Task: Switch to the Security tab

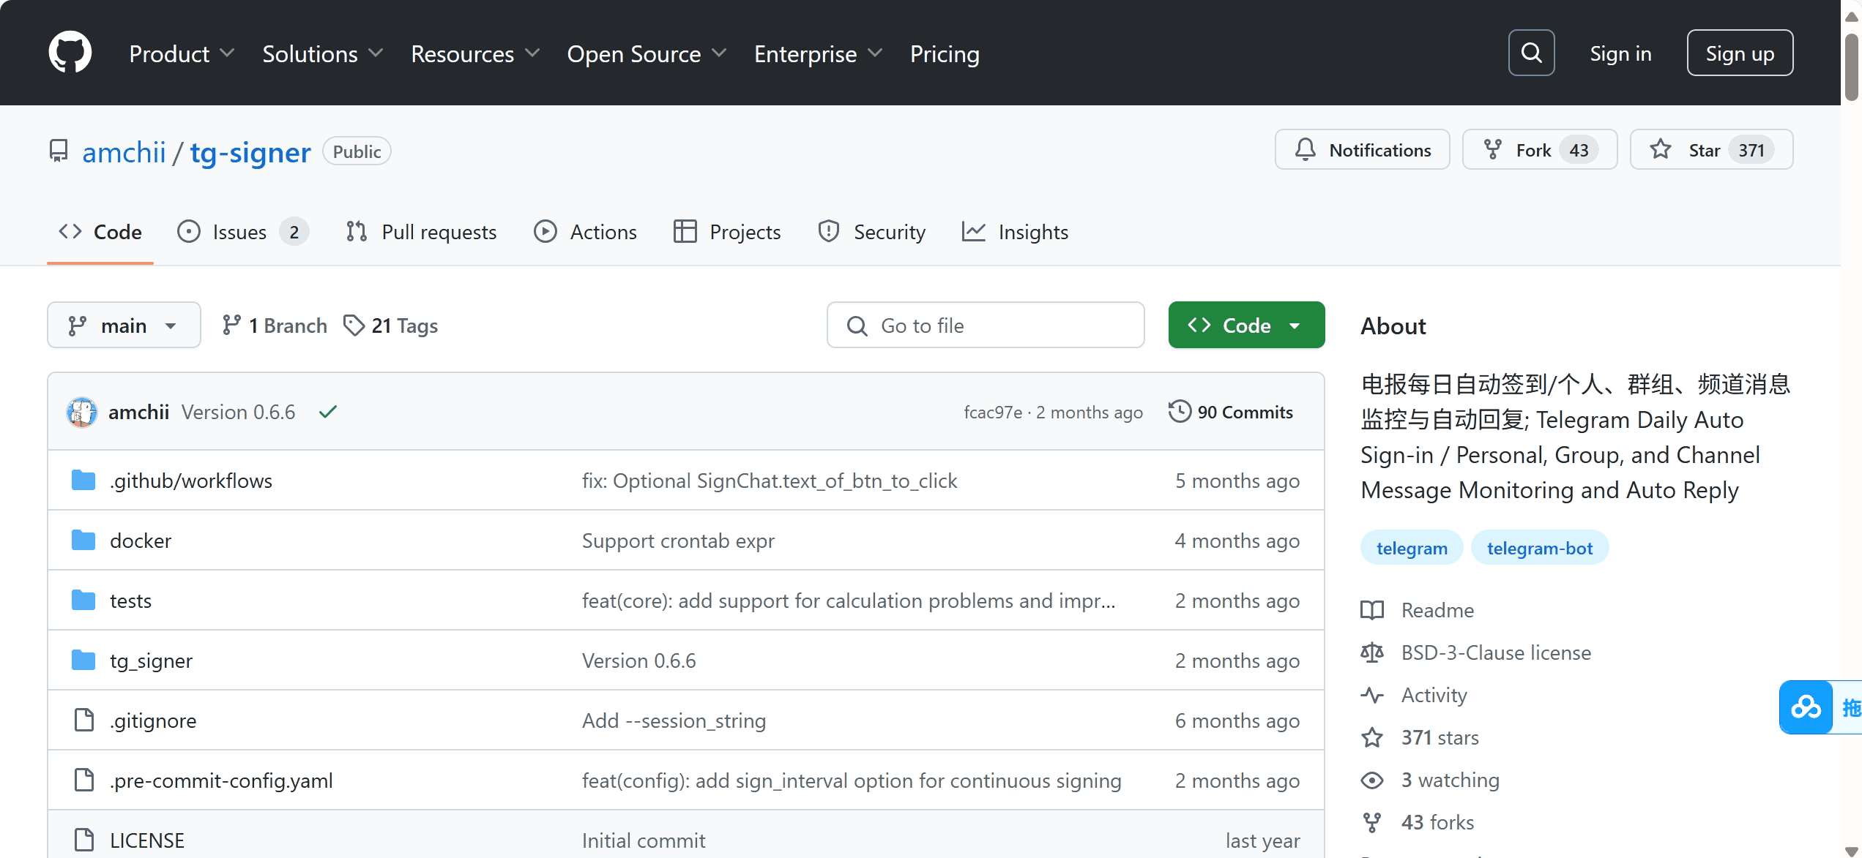Action: tap(871, 232)
